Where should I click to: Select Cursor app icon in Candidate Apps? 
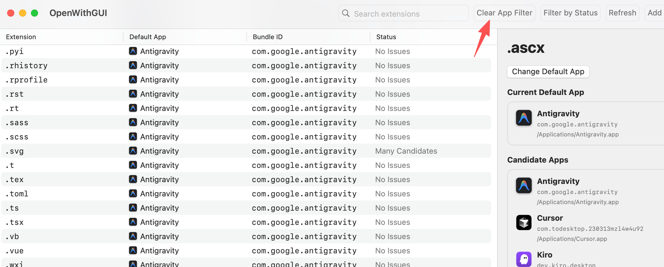click(524, 223)
